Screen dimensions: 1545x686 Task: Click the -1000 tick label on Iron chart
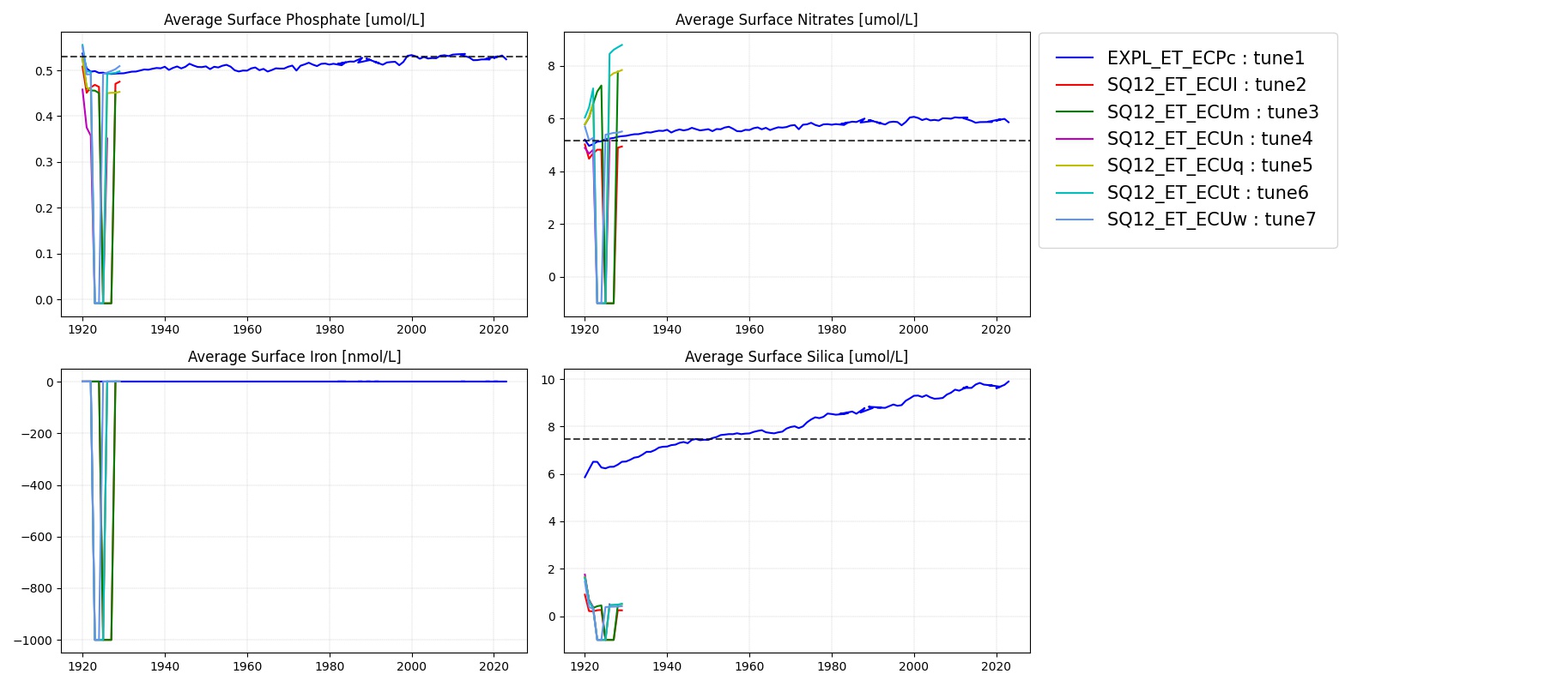tap(33, 641)
